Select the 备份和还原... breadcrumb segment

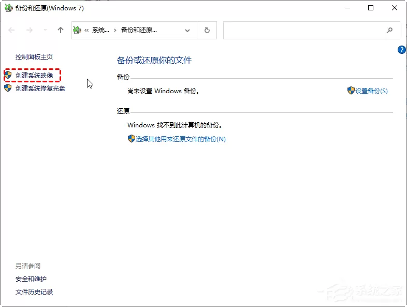pos(139,30)
